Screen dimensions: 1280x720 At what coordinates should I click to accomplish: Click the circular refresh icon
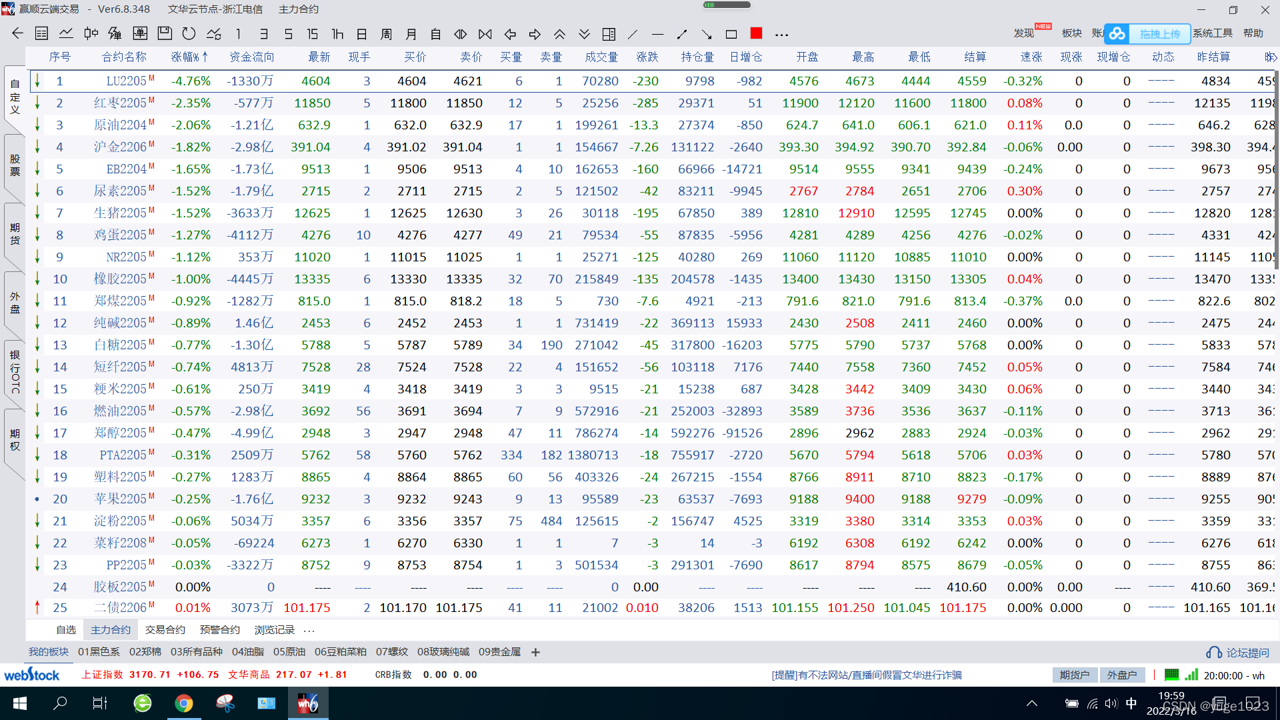click(x=189, y=33)
